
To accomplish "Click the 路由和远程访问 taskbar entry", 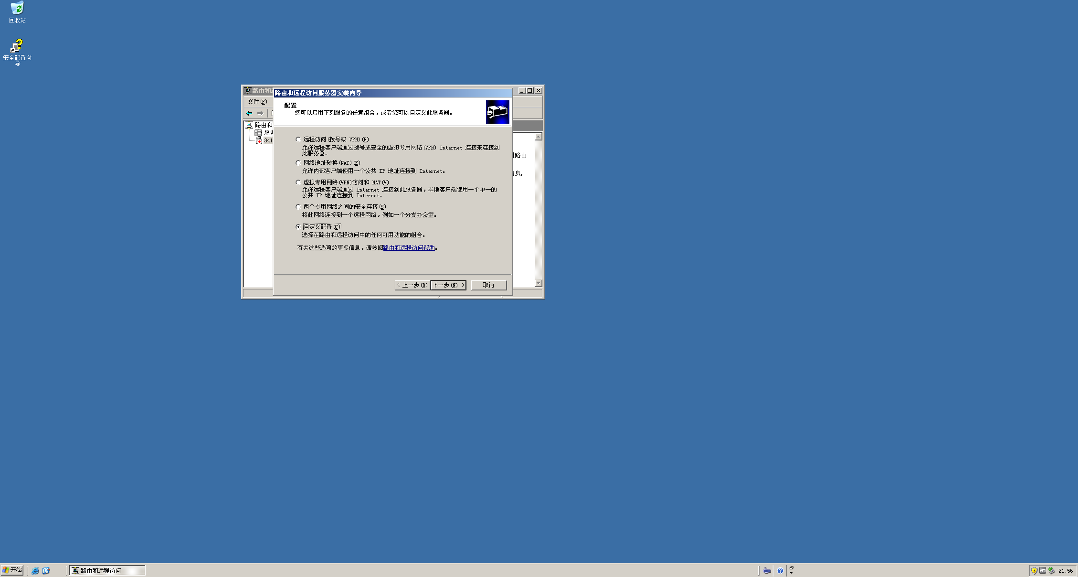I will pos(107,570).
